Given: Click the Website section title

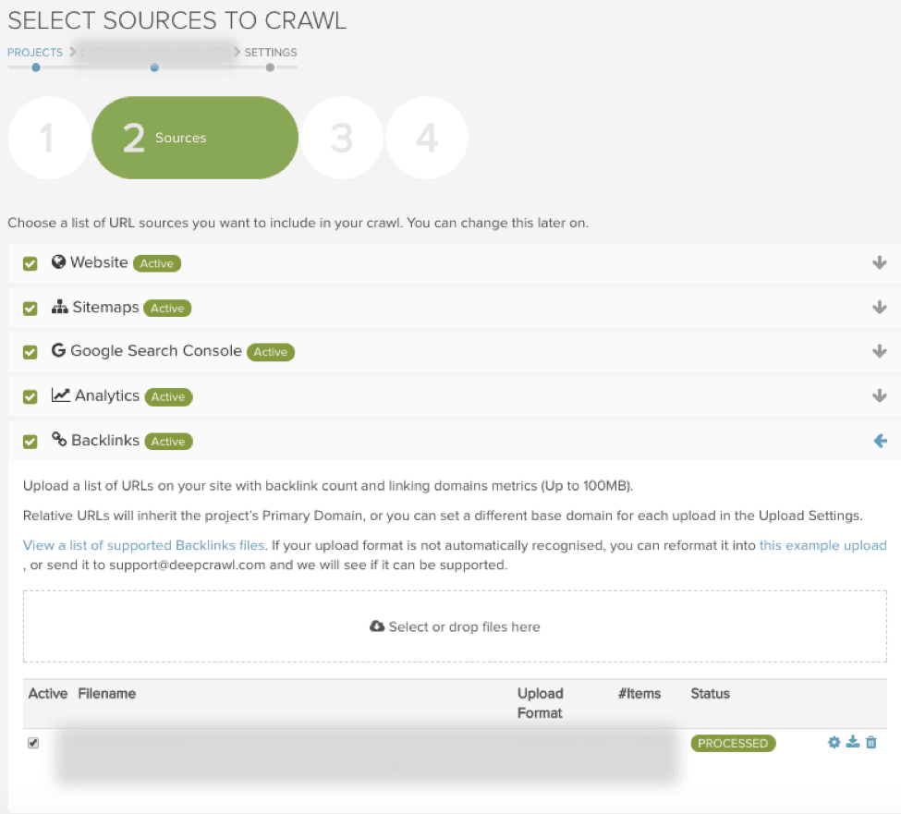Looking at the screenshot, I should [x=99, y=262].
